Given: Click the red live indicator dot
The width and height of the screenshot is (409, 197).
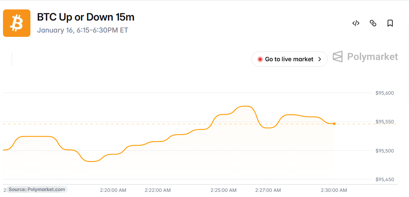Looking at the screenshot, I should click(x=260, y=59).
